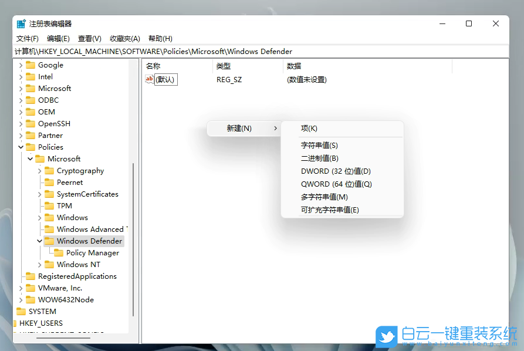Select 字符串值(S) from the submenu
Image resolution: width=524 pixels, height=351 pixels.
pos(319,144)
